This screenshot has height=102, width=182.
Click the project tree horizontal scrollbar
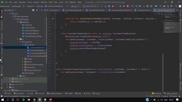point(20,91)
